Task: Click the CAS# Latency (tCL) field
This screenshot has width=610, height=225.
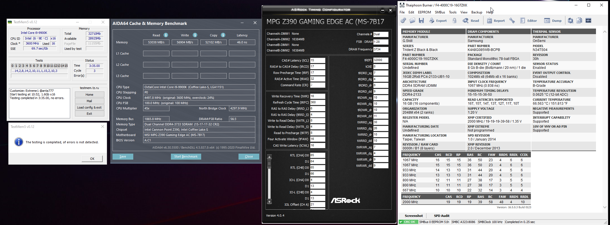Action: point(318,60)
